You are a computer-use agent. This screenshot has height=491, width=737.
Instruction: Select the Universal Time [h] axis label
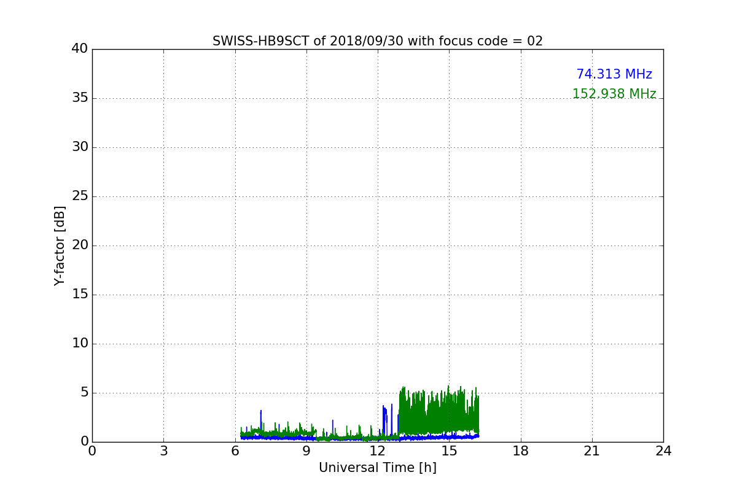pyautogui.click(x=378, y=468)
